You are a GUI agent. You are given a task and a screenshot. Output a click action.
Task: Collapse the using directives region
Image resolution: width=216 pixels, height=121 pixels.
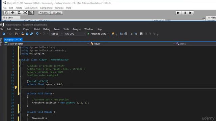pos(20,47)
